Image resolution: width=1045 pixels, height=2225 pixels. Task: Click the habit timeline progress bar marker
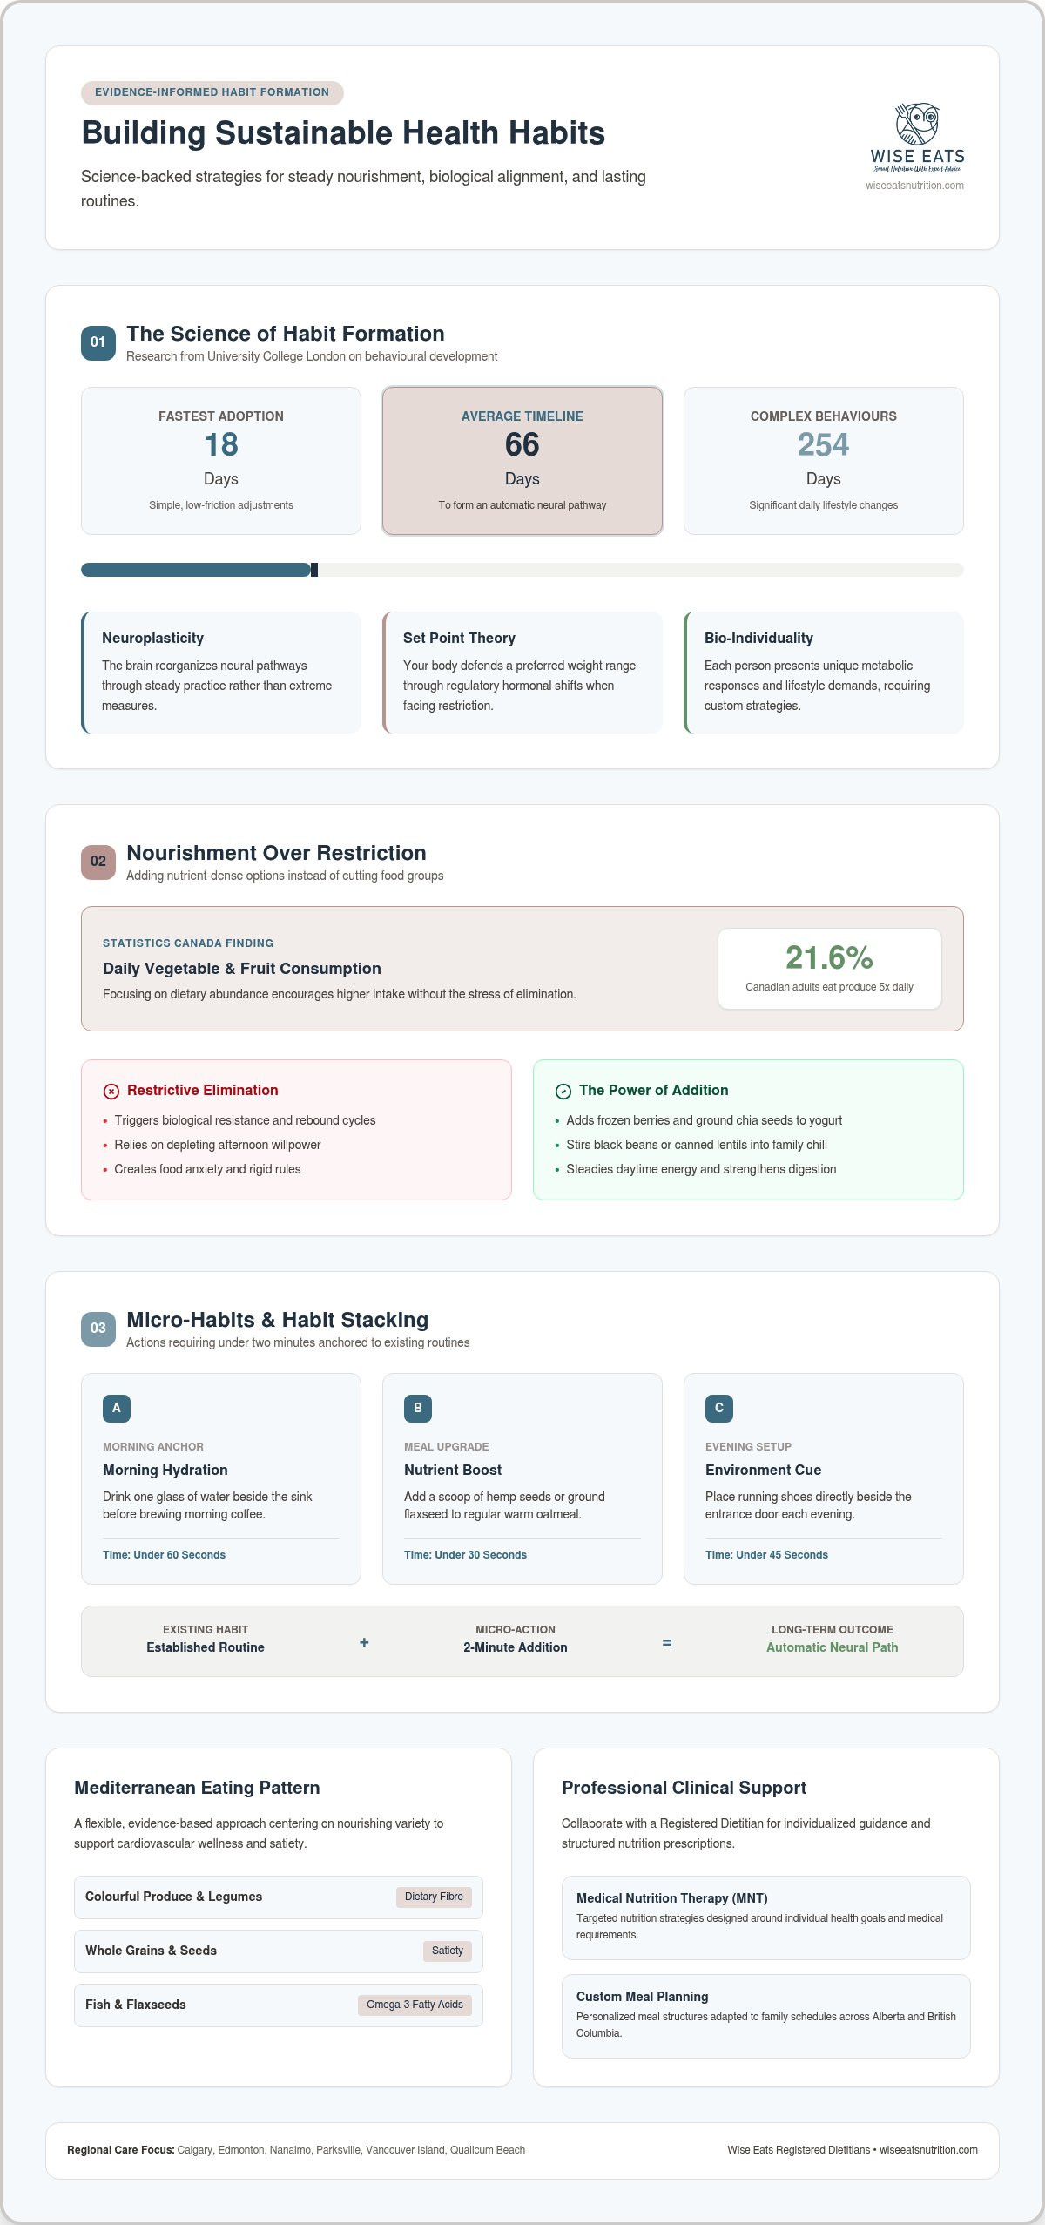pos(314,570)
